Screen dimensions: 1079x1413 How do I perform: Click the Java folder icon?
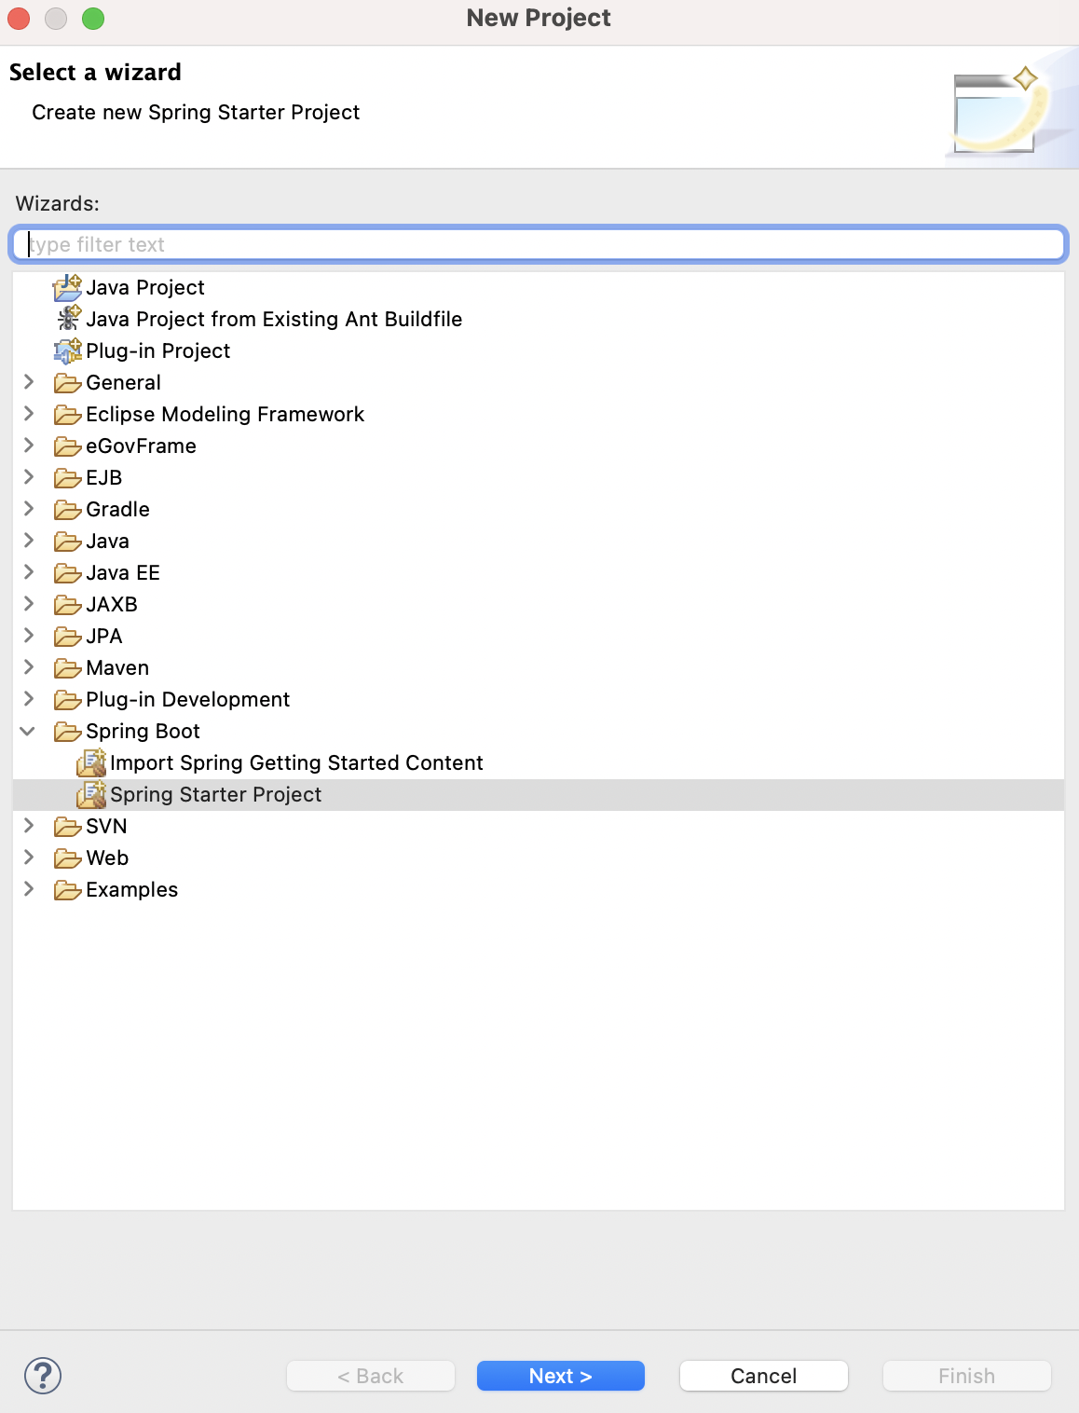[x=68, y=541]
